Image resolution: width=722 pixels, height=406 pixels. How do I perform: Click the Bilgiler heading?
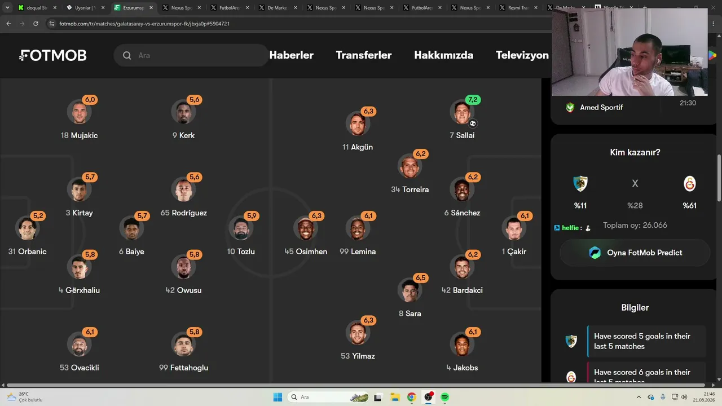point(635,308)
